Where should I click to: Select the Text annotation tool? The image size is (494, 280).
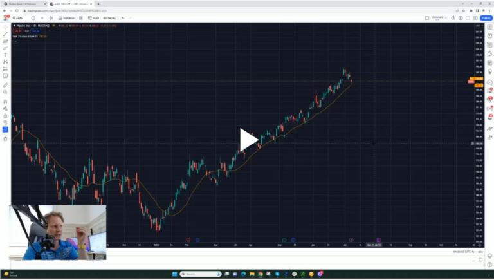click(5, 55)
